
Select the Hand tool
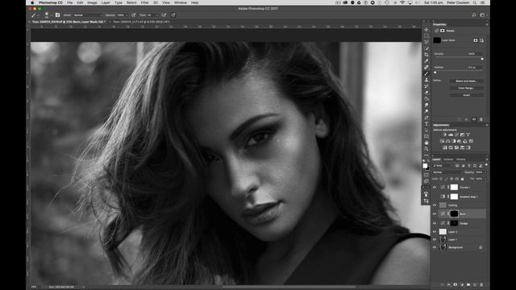click(427, 143)
